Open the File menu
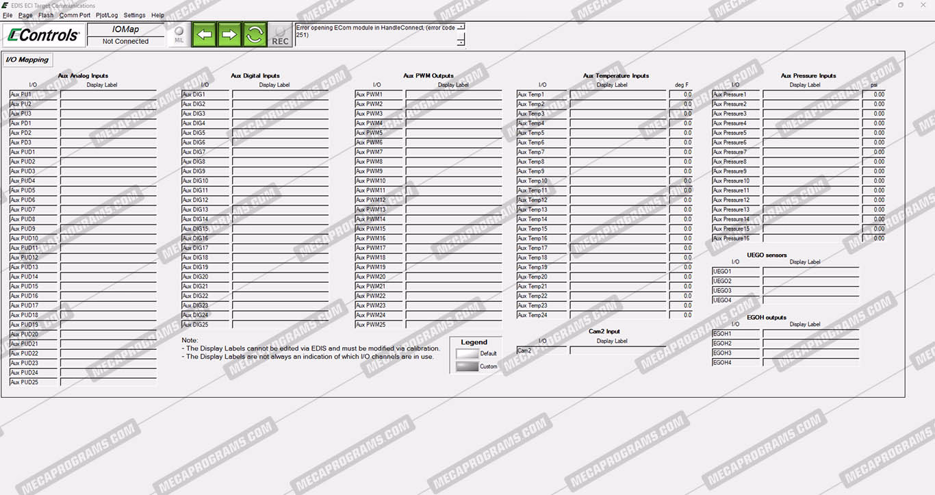Viewport: 935px width, 495px height. [x=8, y=15]
